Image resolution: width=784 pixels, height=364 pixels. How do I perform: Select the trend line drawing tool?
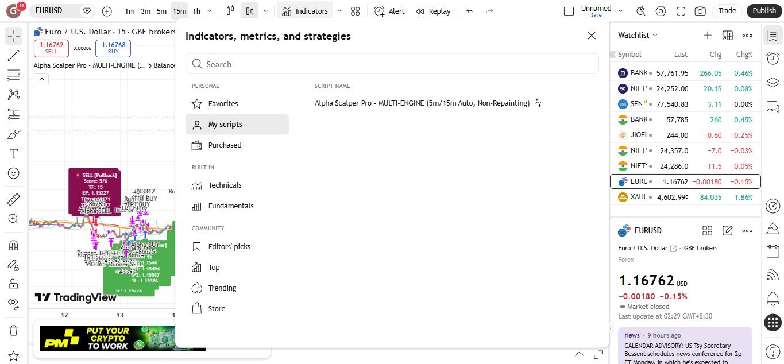pyautogui.click(x=14, y=56)
